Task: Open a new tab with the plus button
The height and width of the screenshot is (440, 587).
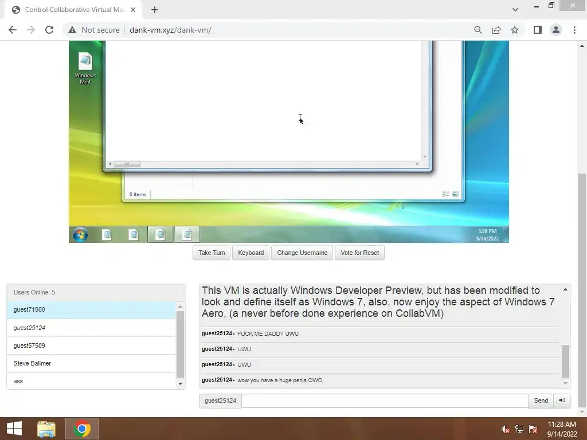Action: coord(155,10)
